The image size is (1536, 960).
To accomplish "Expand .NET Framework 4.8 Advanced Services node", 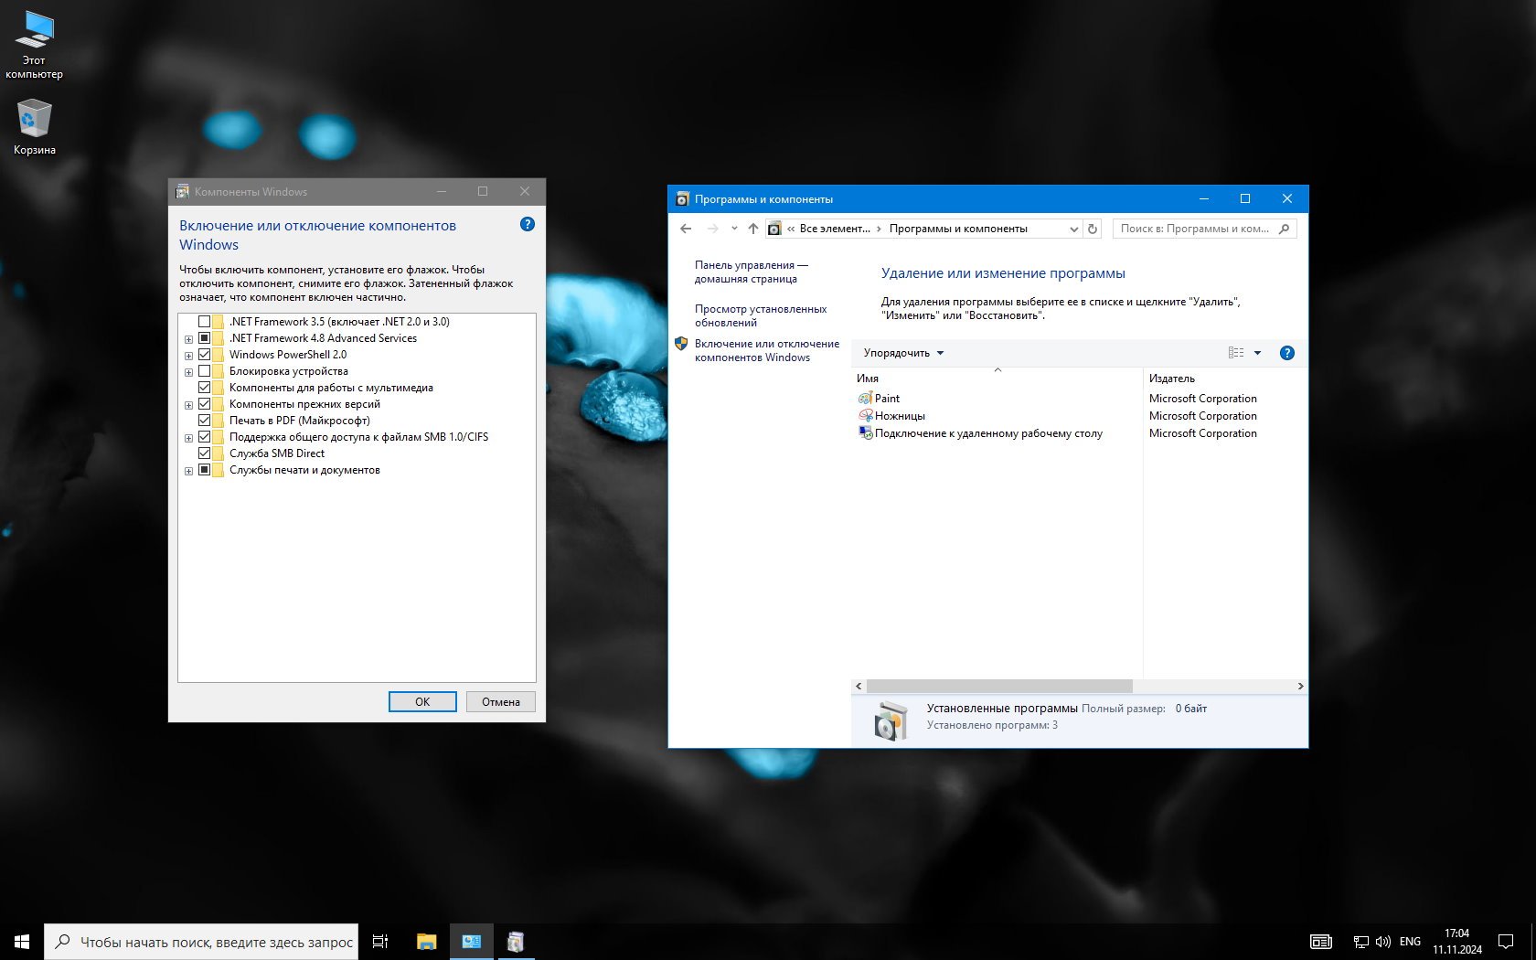I will [x=188, y=339].
